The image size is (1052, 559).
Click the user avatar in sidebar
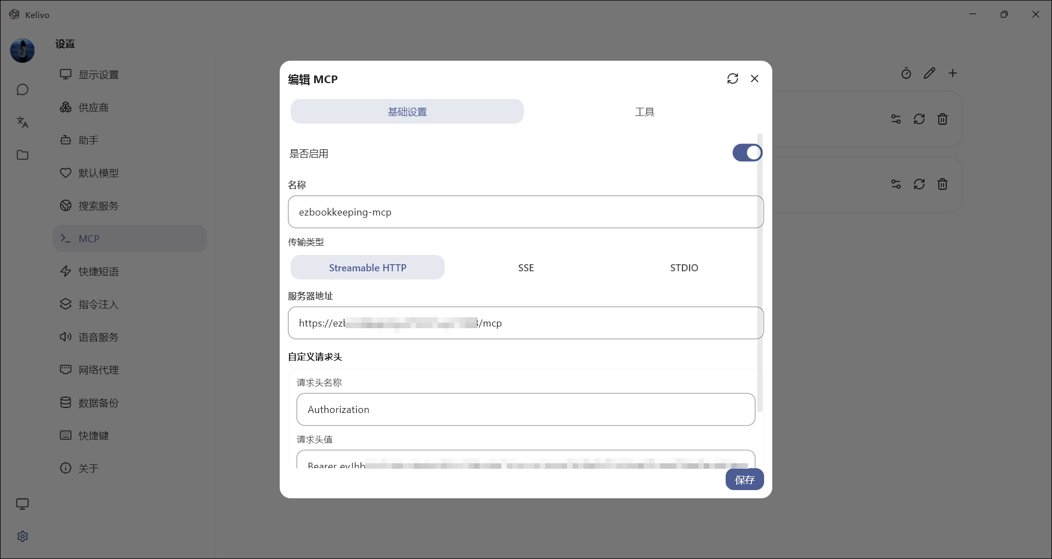(x=22, y=51)
